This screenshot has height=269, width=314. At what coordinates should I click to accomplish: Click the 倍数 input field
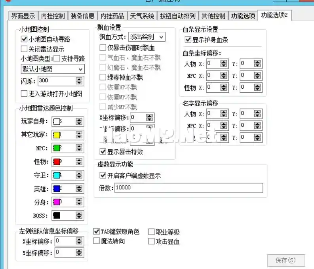(188, 188)
